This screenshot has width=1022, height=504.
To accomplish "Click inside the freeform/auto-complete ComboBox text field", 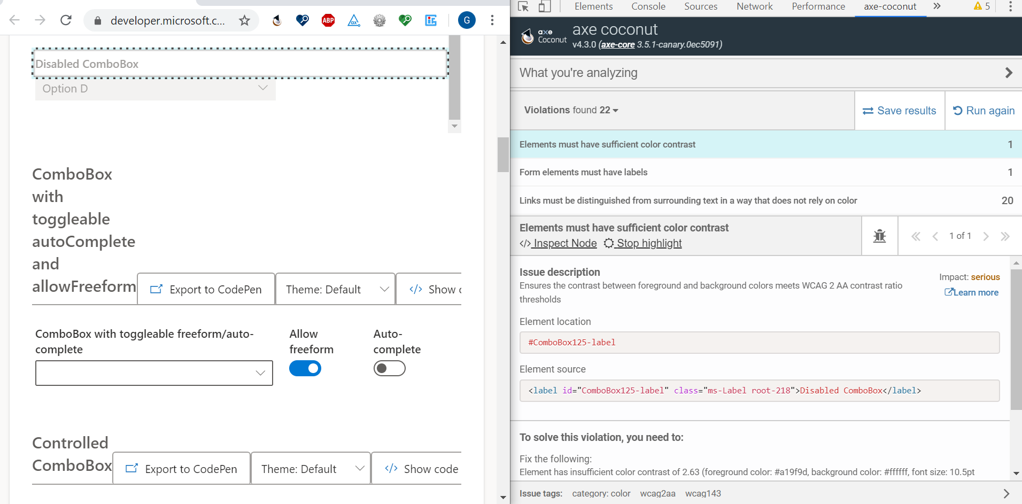I will pos(143,373).
